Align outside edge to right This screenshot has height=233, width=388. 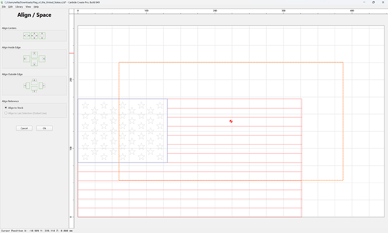point(42,86)
